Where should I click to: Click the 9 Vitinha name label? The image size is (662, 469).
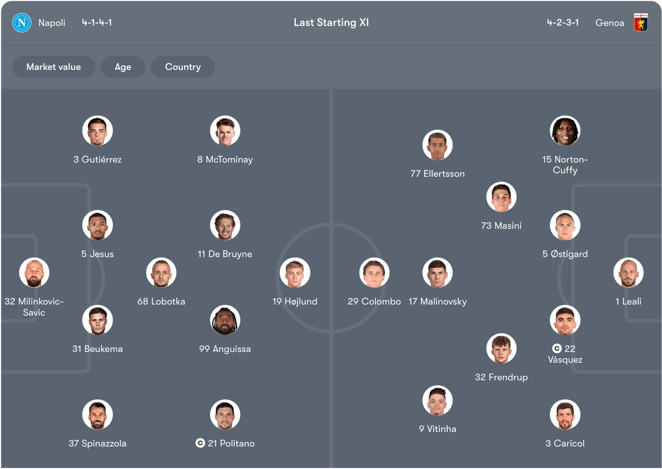[438, 429]
